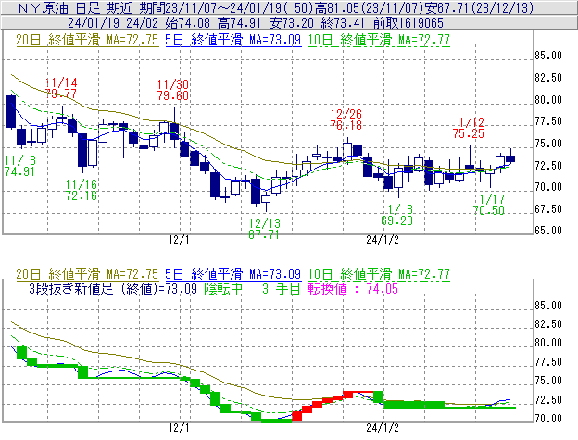This screenshot has height=440, width=578.
Task: Click the 11/8 74.91 low label
Action: pos(19,166)
